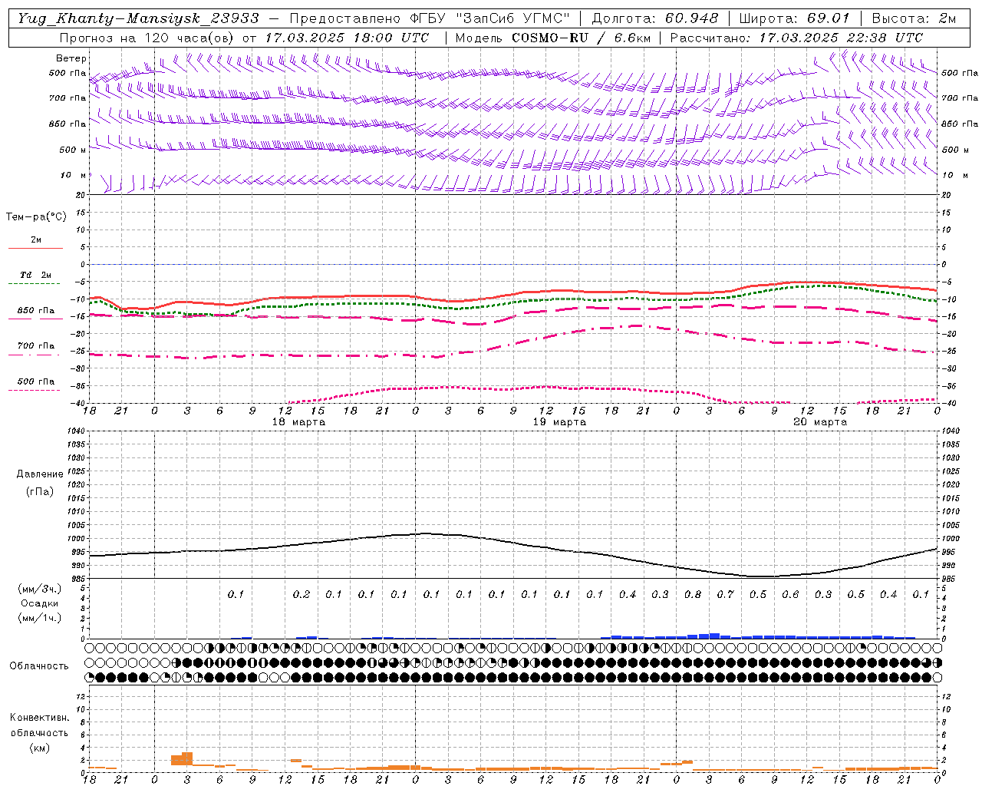Click the 0.2 precipitation value

pyautogui.click(x=302, y=594)
